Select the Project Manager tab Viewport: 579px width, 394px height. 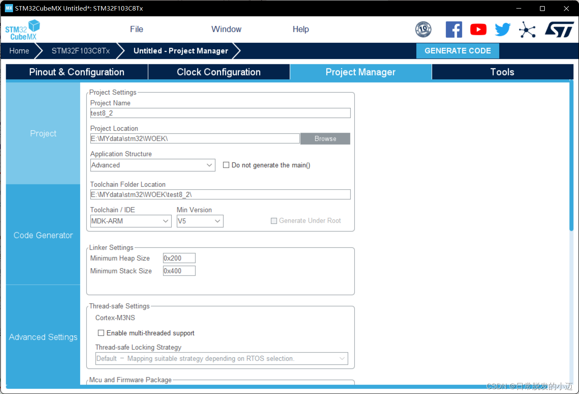(x=361, y=72)
